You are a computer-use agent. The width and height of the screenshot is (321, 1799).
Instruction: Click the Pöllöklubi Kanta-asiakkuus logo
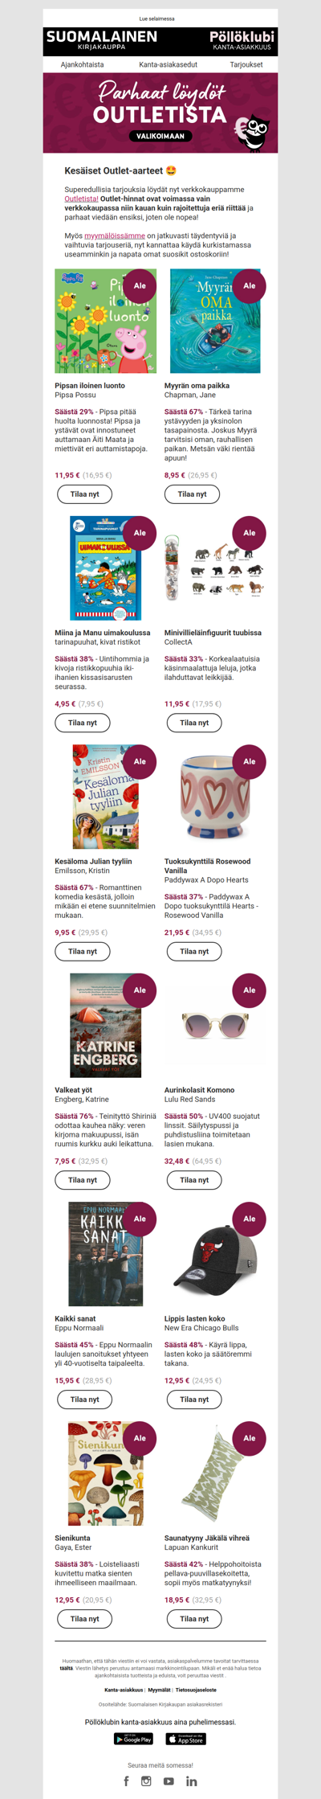click(242, 41)
